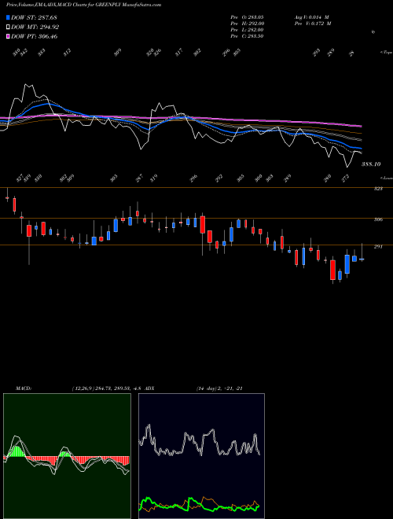Click the 291 price level label
The height and width of the screenshot is (519, 393).
[x=378, y=247]
